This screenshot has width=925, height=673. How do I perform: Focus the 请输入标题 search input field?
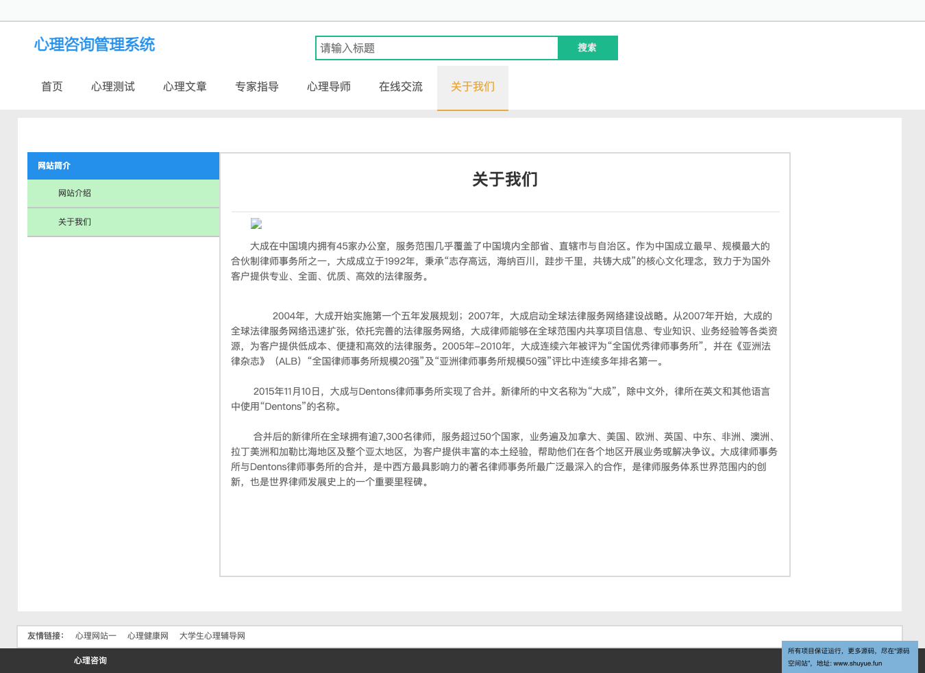[436, 48]
